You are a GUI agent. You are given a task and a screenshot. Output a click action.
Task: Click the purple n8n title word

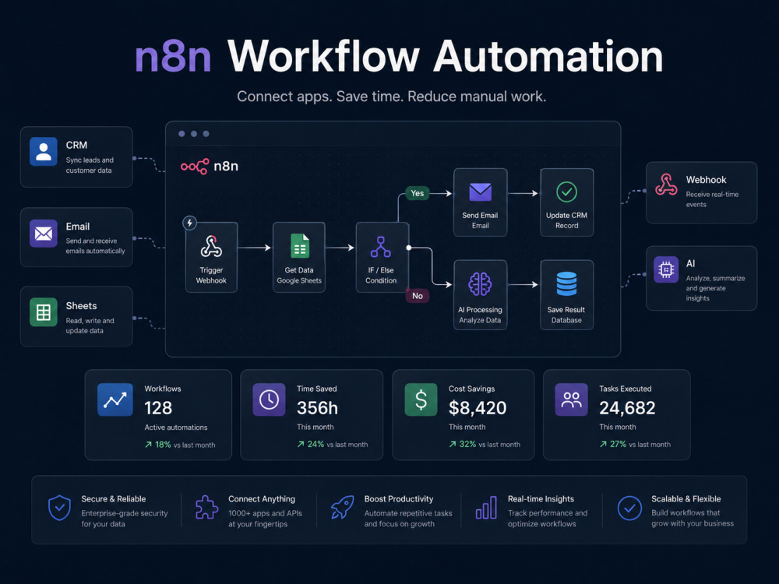pos(173,57)
